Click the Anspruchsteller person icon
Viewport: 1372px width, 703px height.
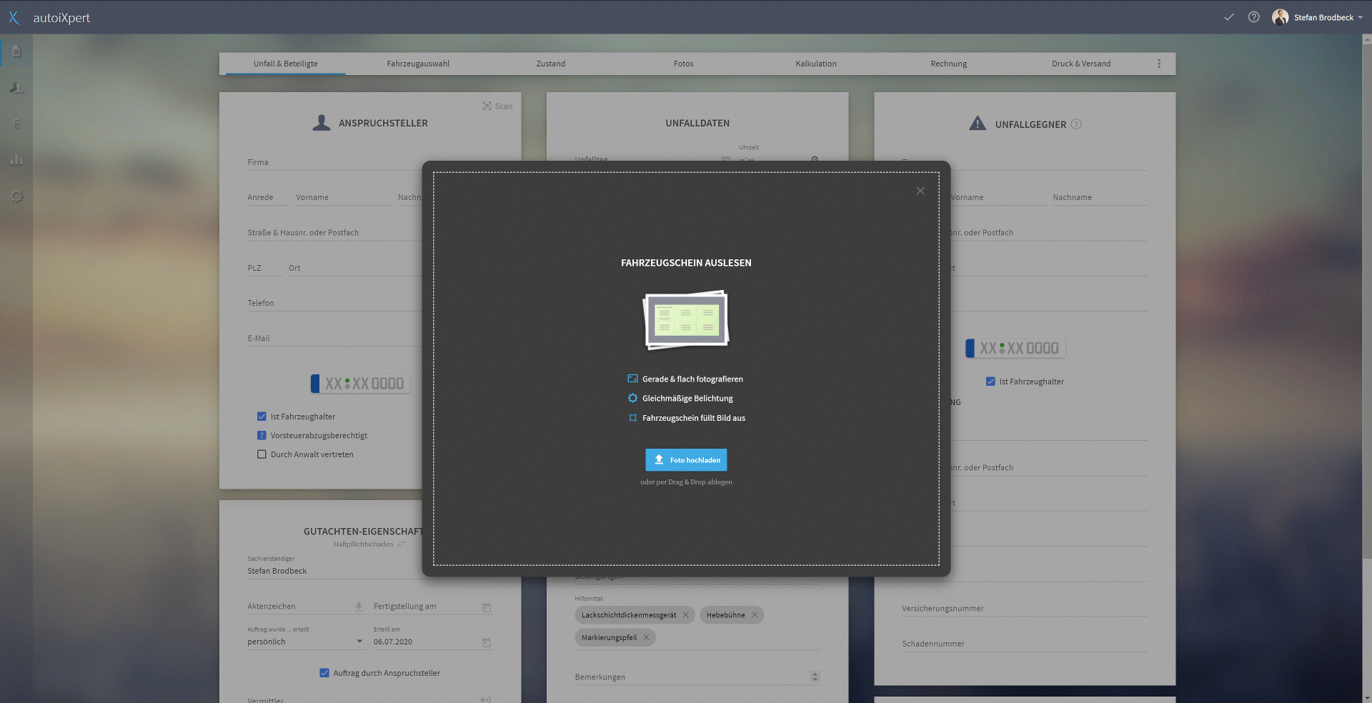pyautogui.click(x=322, y=123)
